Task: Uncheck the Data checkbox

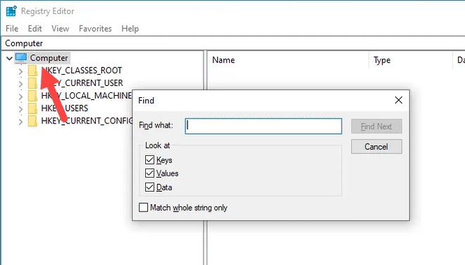Action: (x=150, y=187)
